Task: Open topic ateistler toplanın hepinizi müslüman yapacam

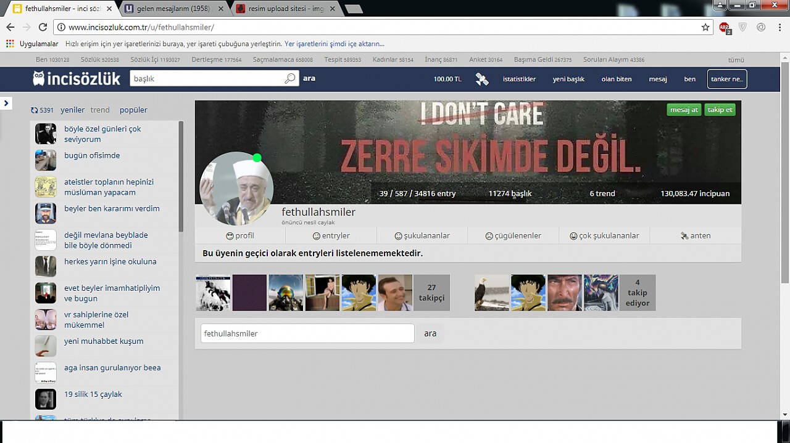Action: point(109,187)
